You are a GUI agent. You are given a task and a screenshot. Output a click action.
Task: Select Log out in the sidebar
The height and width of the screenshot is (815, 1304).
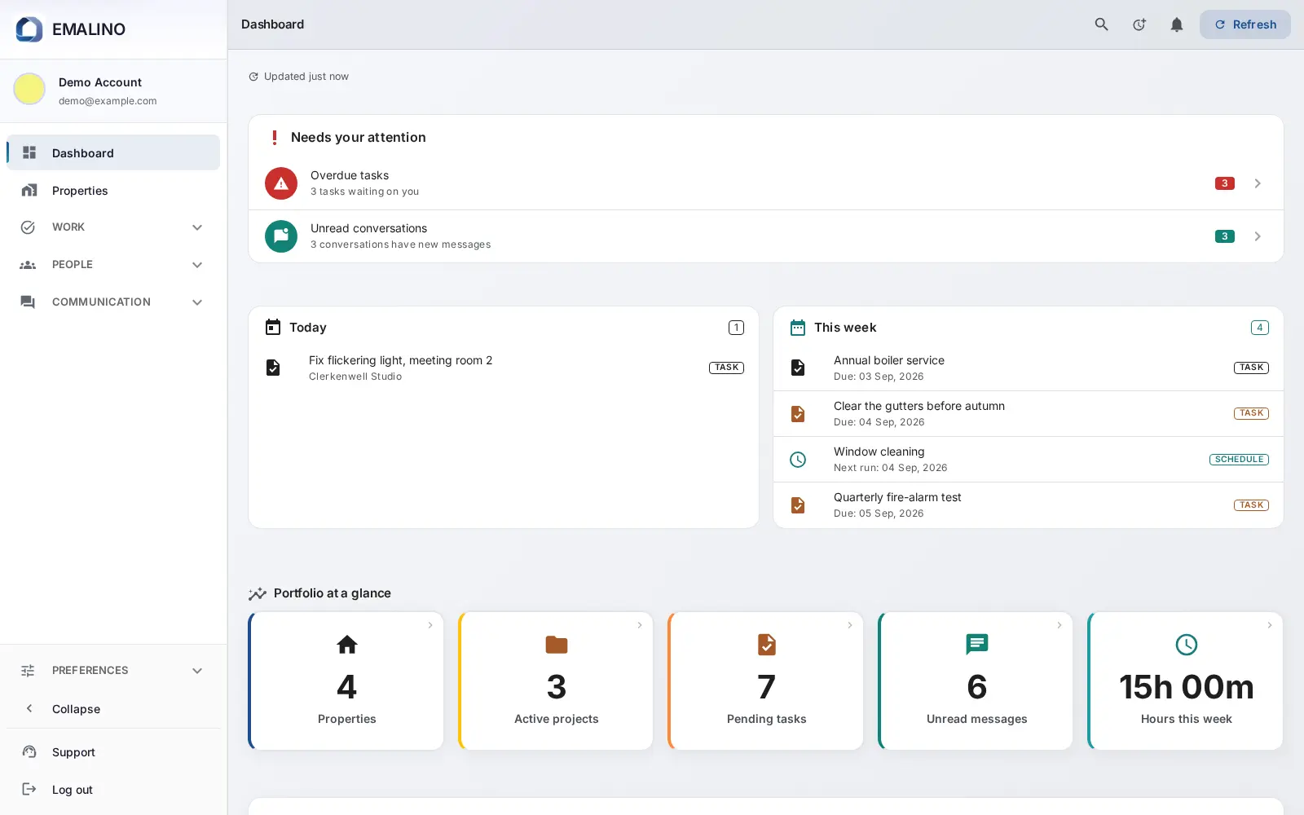pos(112,790)
